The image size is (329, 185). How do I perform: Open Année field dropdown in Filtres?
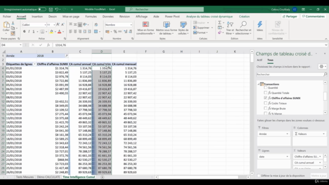pos(287,134)
